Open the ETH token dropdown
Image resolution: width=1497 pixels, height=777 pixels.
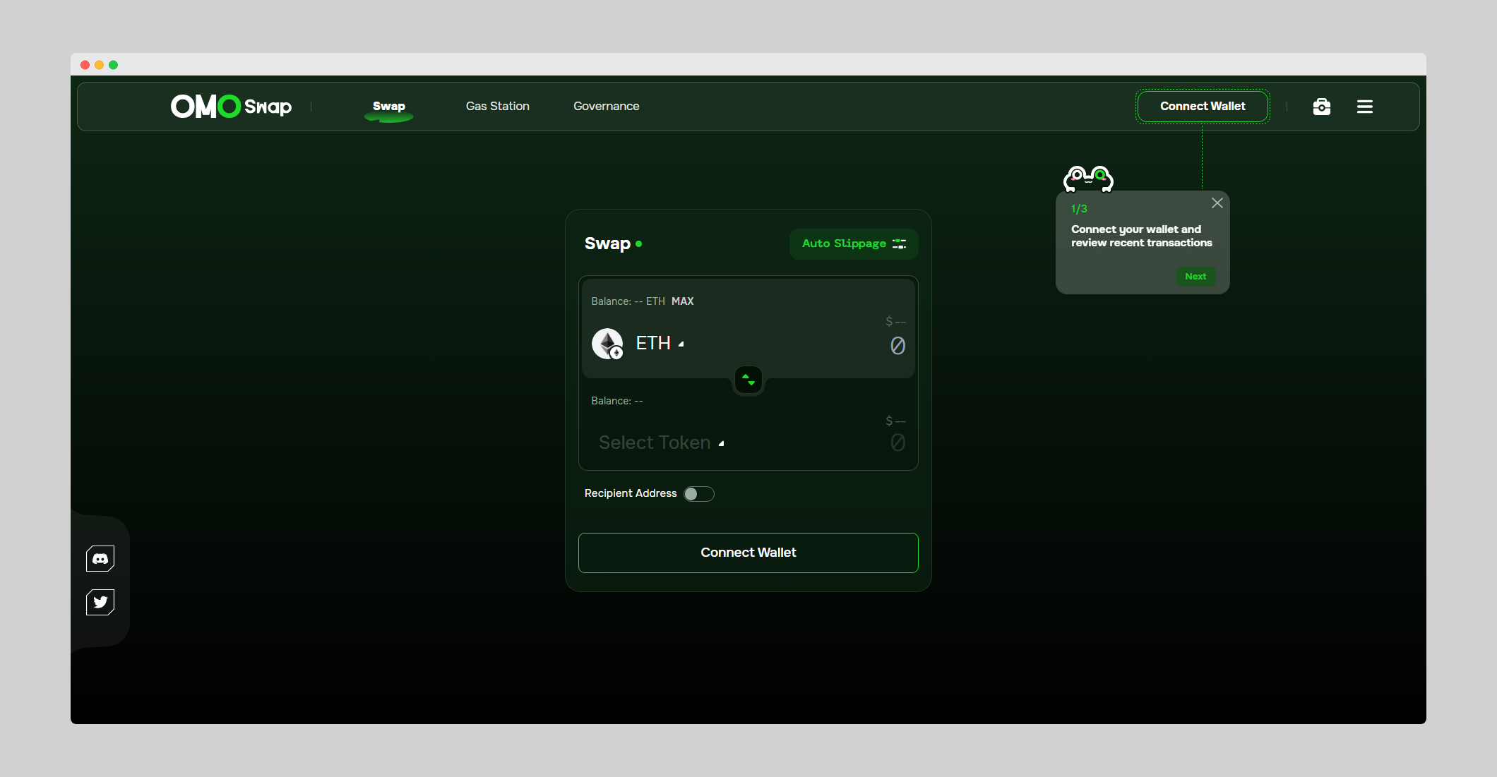[x=660, y=344]
